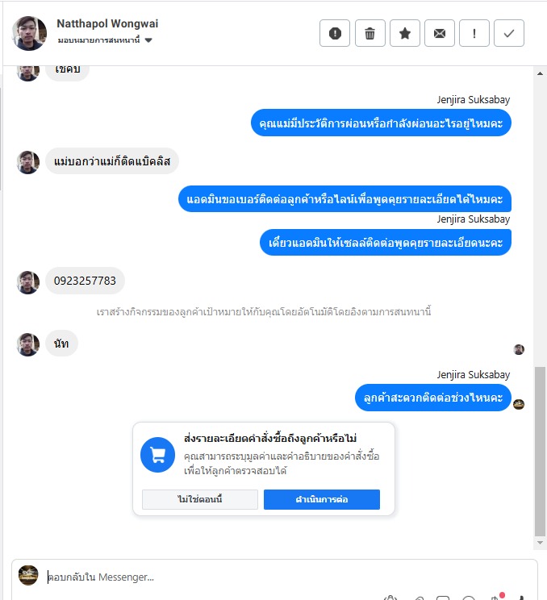Click Natthapol Wongwai contact name
The image size is (547, 600).
click(x=107, y=23)
